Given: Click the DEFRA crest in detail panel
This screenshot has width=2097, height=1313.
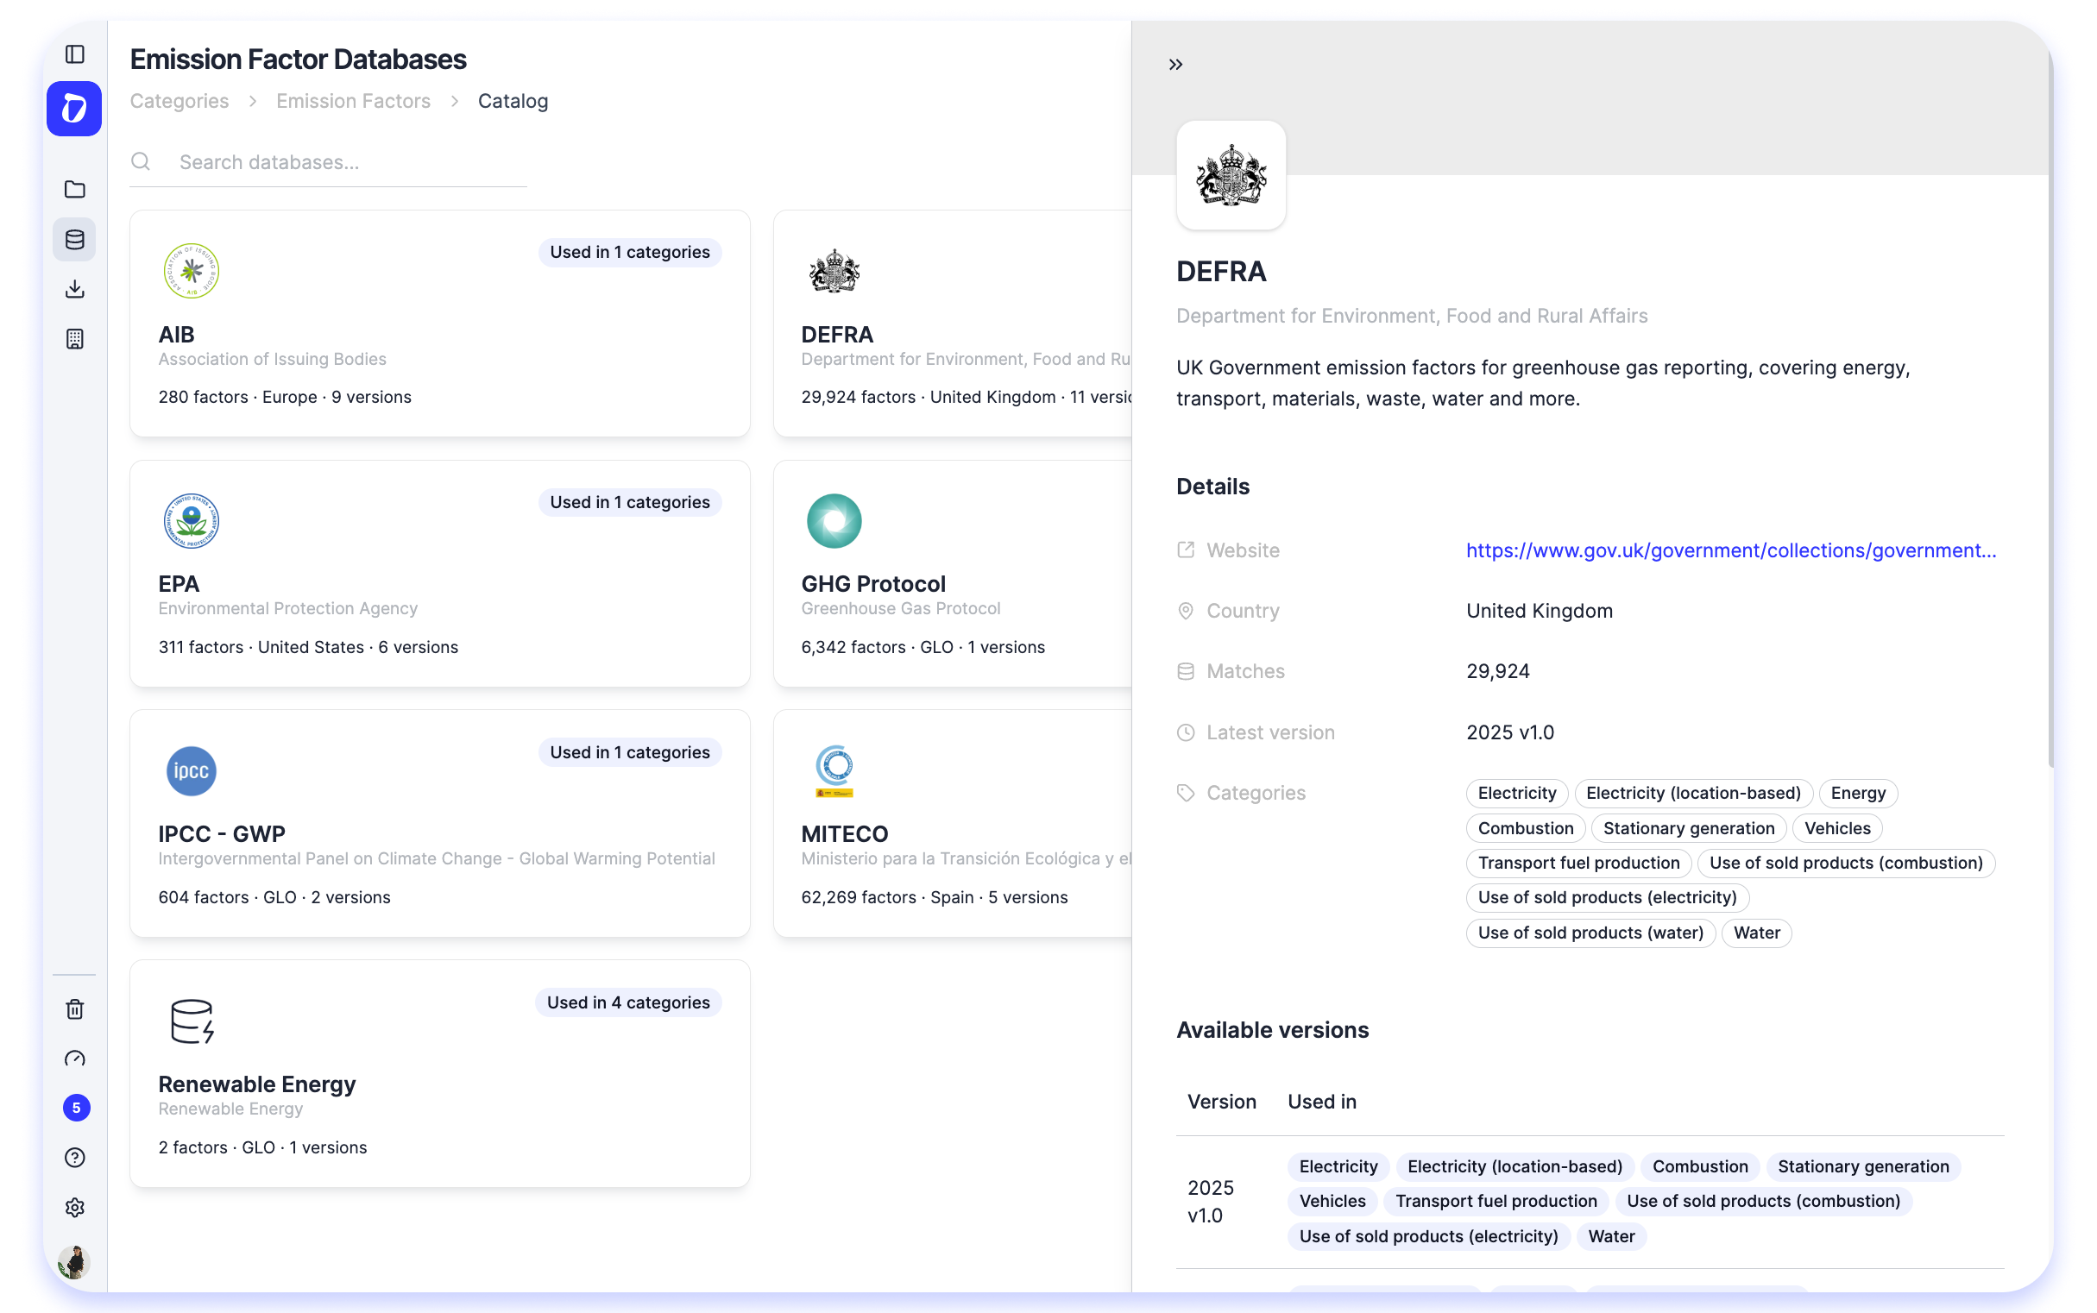Looking at the screenshot, I should pos(1231,175).
